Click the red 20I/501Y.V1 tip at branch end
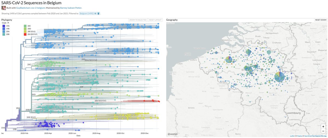The height and width of the screenshot is (138, 328). tap(159, 102)
